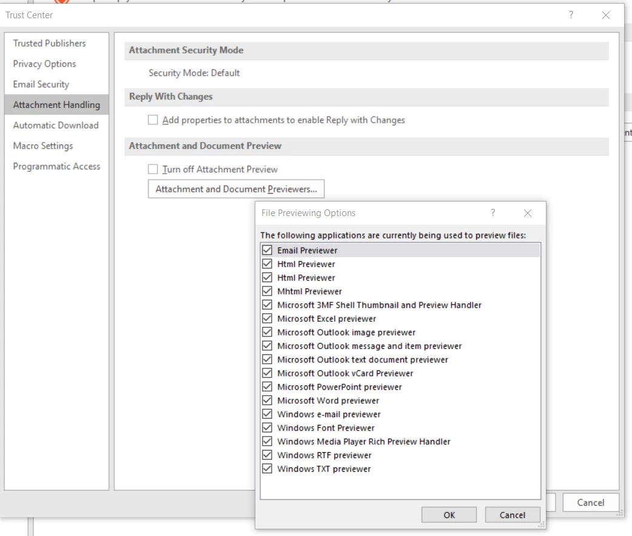Image resolution: width=632 pixels, height=536 pixels.
Task: Select Windows Font Previewer list text
Action: pyautogui.click(x=326, y=428)
